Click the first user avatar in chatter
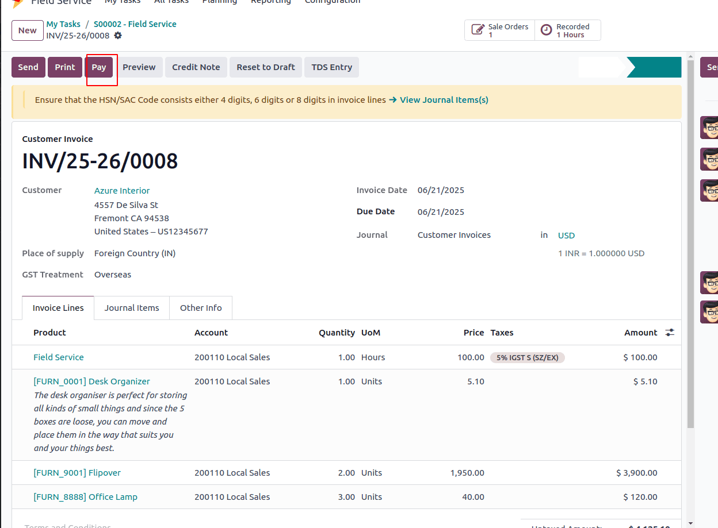Image resolution: width=718 pixels, height=528 pixels. (x=709, y=128)
